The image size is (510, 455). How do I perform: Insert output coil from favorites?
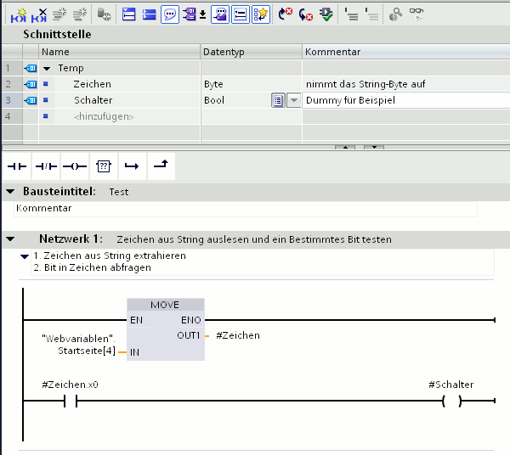(75, 166)
